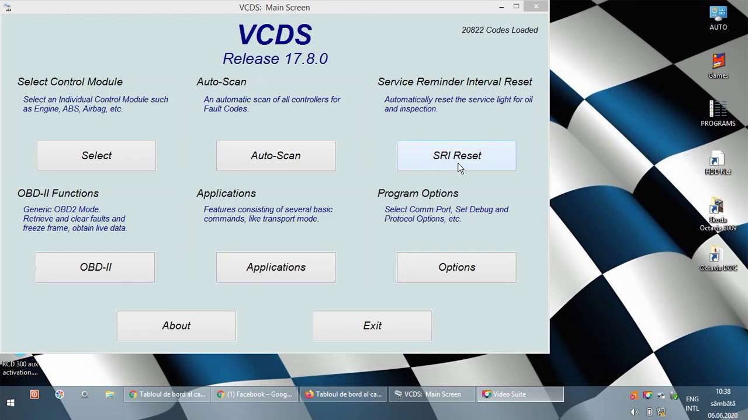Click the green shield security tray icon

click(674, 396)
